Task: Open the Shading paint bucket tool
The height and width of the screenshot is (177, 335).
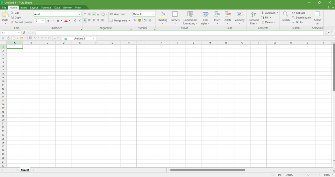Action: pyautogui.click(x=162, y=14)
